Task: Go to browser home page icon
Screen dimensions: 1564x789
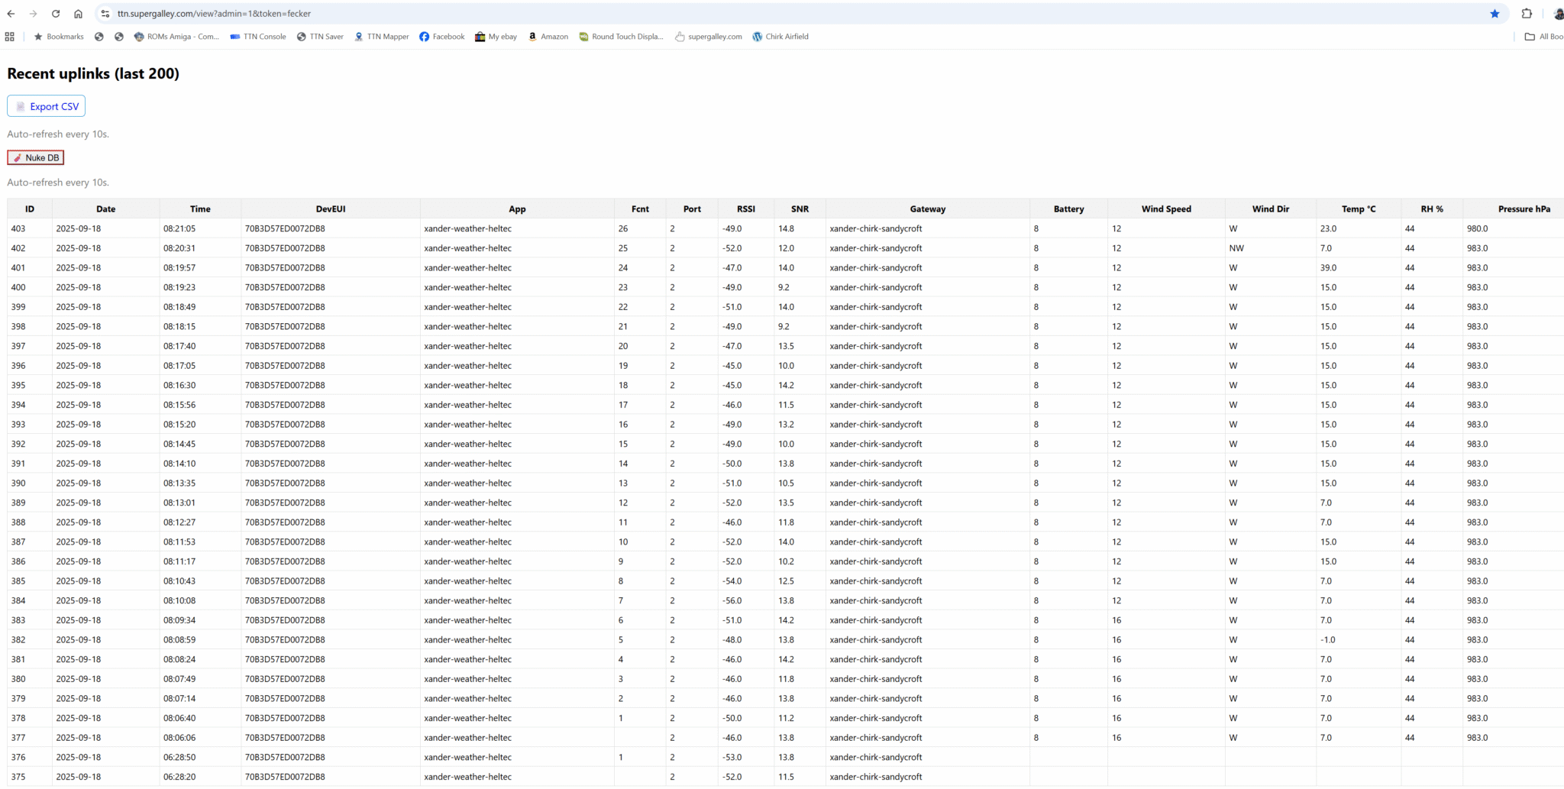Action: coord(78,14)
